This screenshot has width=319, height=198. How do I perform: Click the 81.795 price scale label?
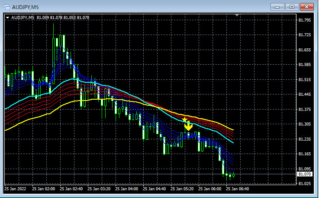[x=305, y=20]
